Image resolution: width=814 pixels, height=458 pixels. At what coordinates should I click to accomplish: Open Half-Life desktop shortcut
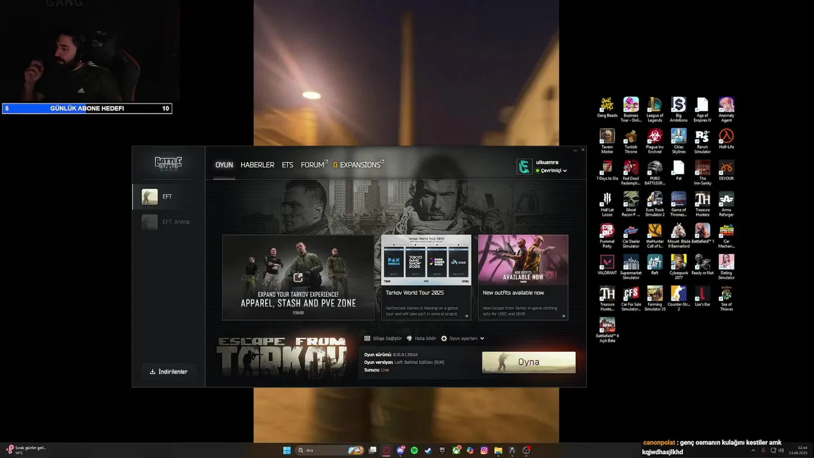point(726,139)
